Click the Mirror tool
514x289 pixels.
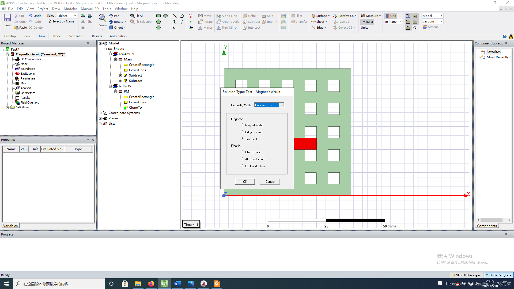(205, 28)
